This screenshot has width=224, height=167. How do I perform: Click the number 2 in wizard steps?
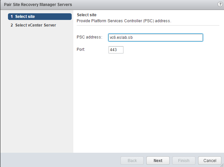click(x=12, y=25)
